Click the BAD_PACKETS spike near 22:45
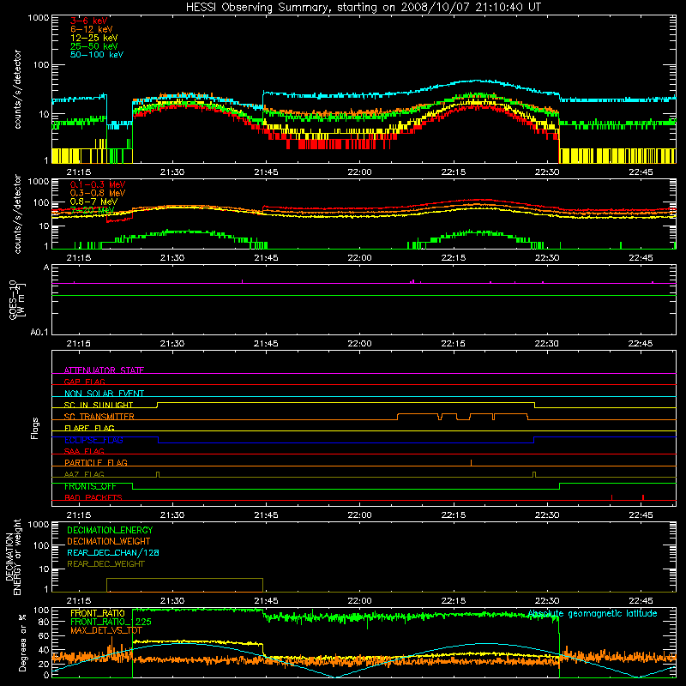The image size is (686, 686). point(642,497)
